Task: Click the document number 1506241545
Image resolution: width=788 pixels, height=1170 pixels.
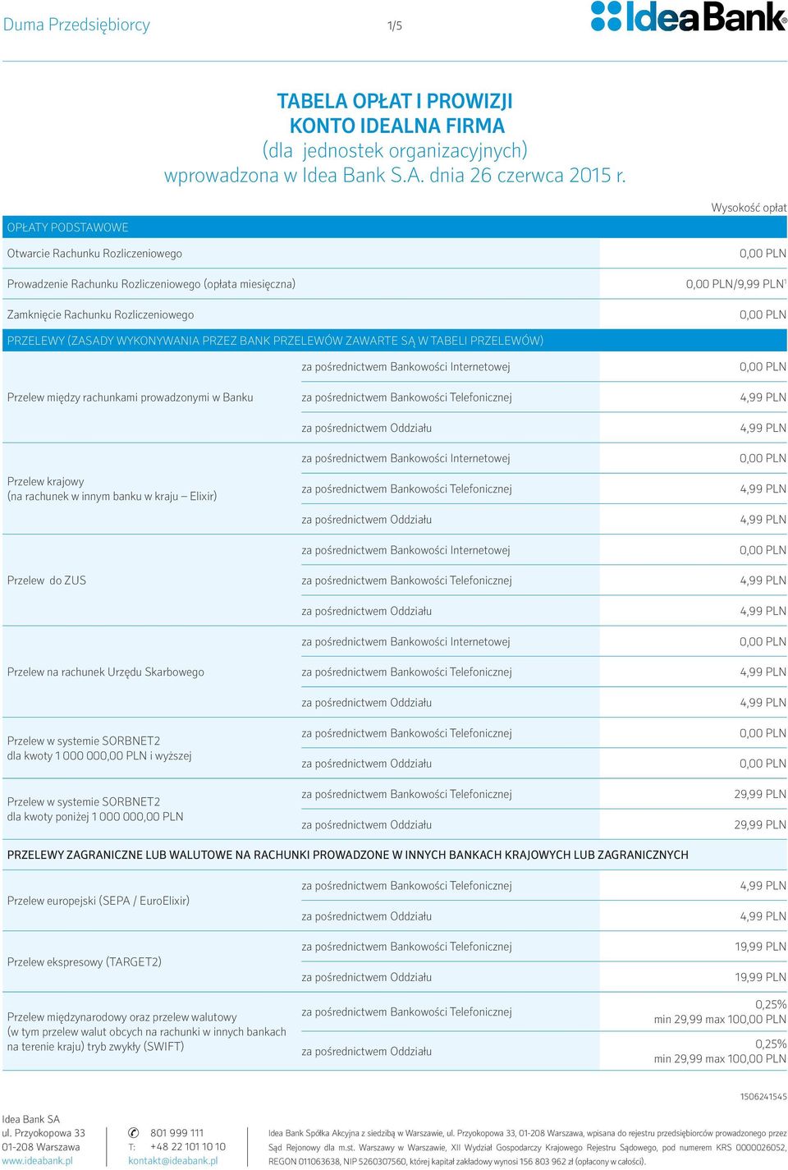Action: pos(763,1097)
